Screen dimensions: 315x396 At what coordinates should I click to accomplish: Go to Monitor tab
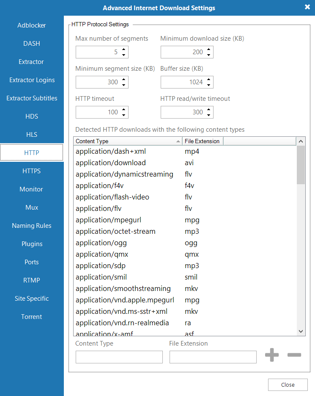coord(32,189)
